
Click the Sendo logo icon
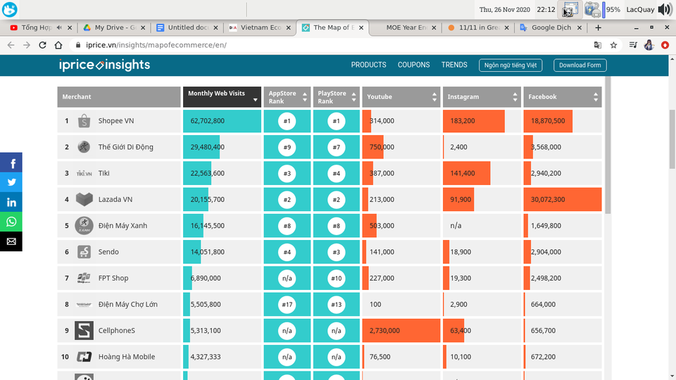pos(84,252)
